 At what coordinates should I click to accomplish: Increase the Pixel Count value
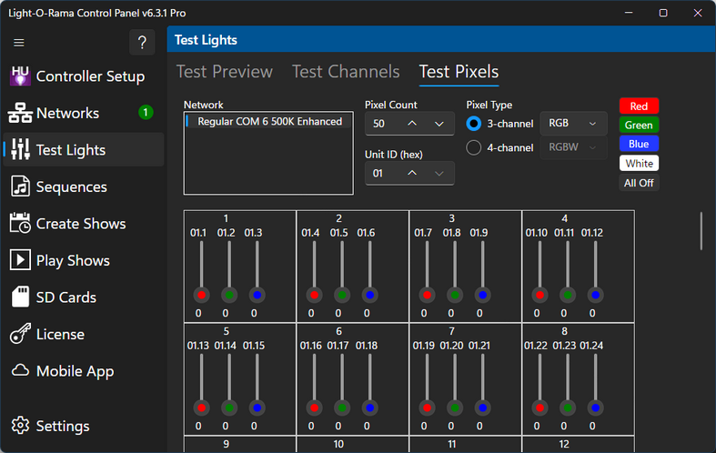(x=412, y=124)
